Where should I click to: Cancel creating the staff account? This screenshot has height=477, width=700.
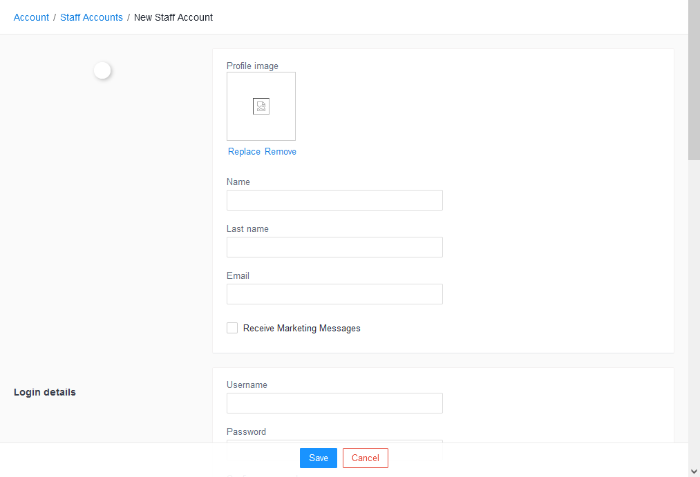coord(365,458)
